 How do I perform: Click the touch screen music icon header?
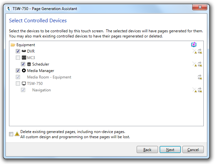(194, 45)
